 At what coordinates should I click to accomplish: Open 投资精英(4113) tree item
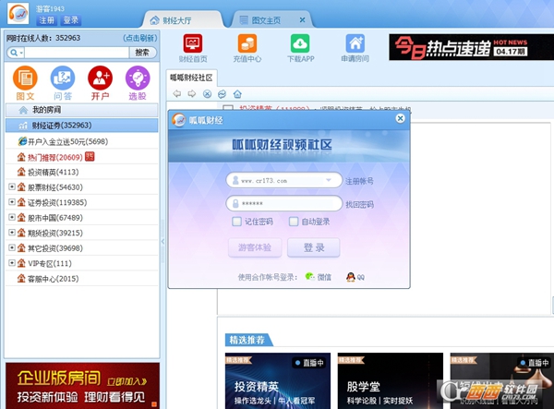[81, 172]
